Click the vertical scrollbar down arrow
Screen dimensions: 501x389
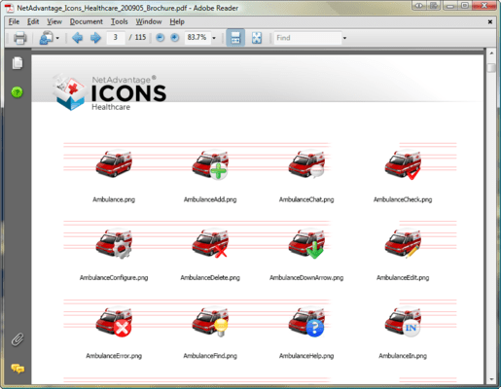[491, 379]
